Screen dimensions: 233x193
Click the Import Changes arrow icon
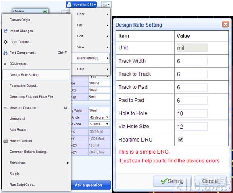click(x=6, y=31)
